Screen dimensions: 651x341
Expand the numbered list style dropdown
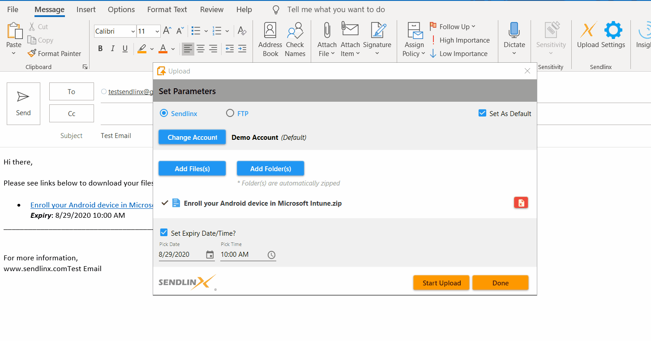pyautogui.click(x=227, y=31)
